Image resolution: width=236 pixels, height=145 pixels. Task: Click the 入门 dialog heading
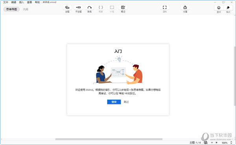(118, 51)
